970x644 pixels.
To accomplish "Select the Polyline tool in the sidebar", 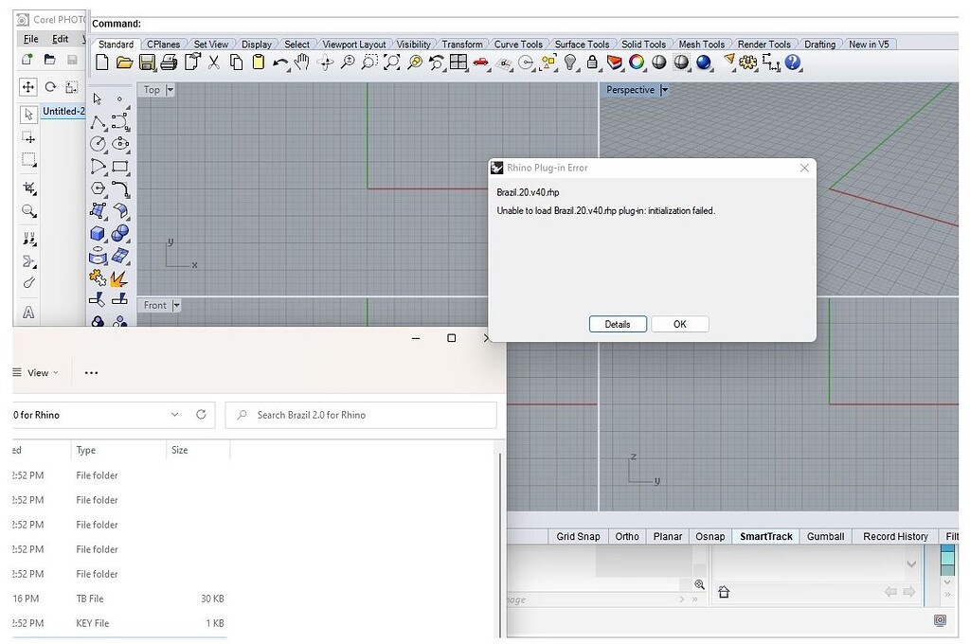I will pos(98,122).
